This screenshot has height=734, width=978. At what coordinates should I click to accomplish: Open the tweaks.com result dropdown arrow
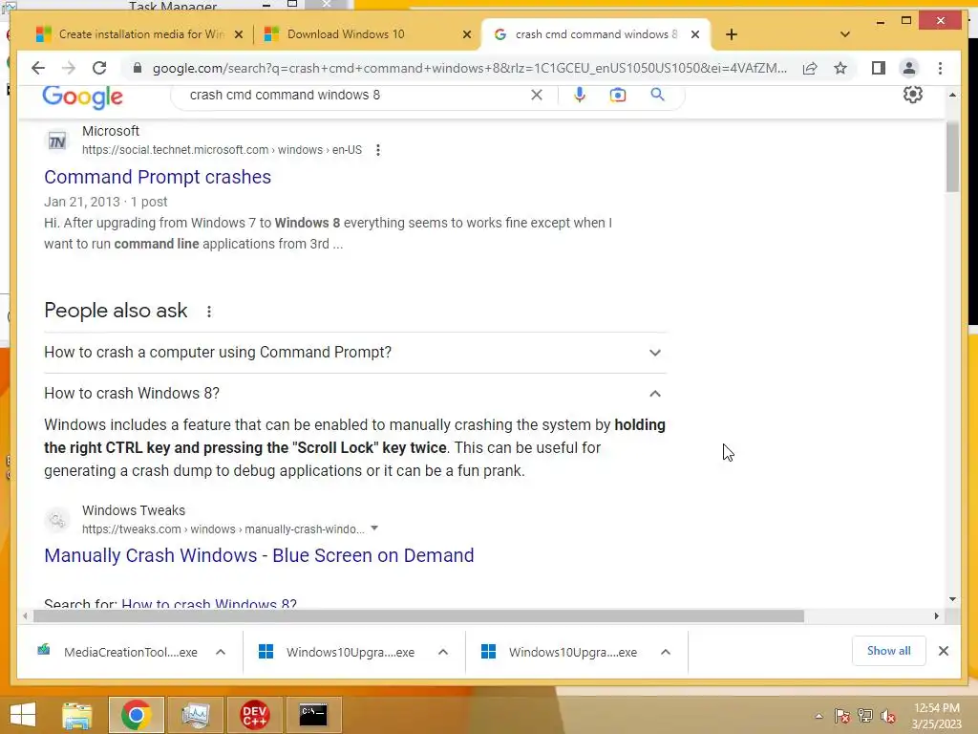tap(374, 528)
